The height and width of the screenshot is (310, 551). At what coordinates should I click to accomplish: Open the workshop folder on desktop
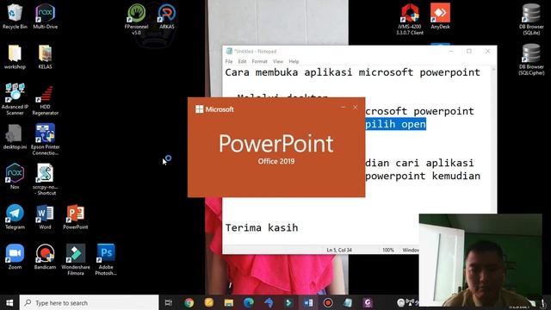15,57
